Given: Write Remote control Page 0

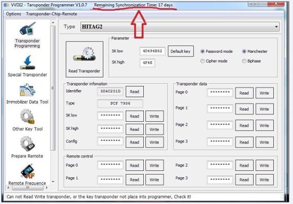Looking at the screenshot, I should [154, 166].
